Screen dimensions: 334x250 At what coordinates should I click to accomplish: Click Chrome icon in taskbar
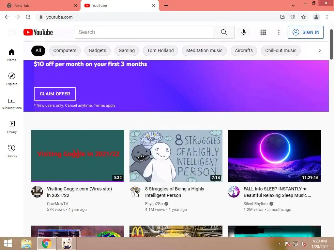pyautogui.click(x=46, y=243)
